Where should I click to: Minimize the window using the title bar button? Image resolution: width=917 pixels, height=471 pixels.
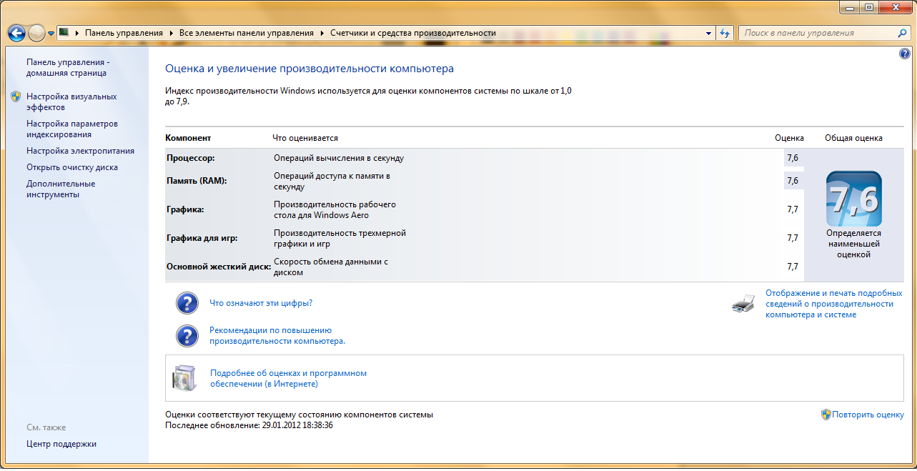click(x=851, y=7)
